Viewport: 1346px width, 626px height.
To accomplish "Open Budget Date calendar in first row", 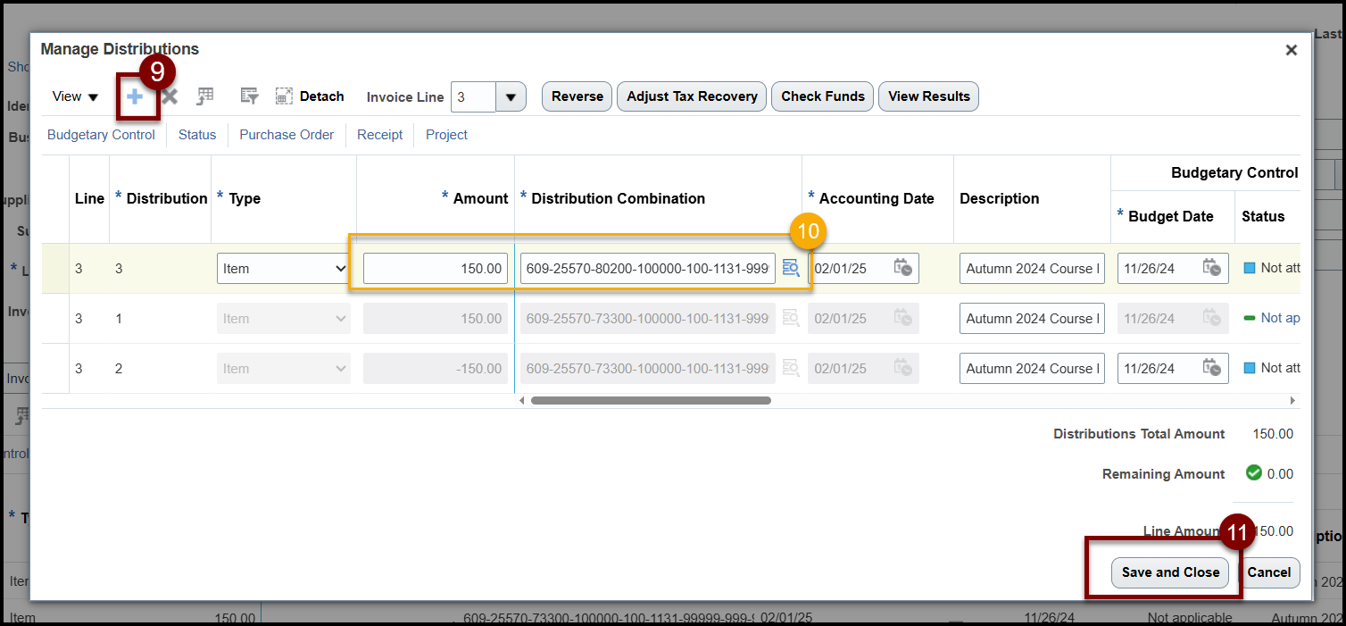I will [x=1212, y=268].
